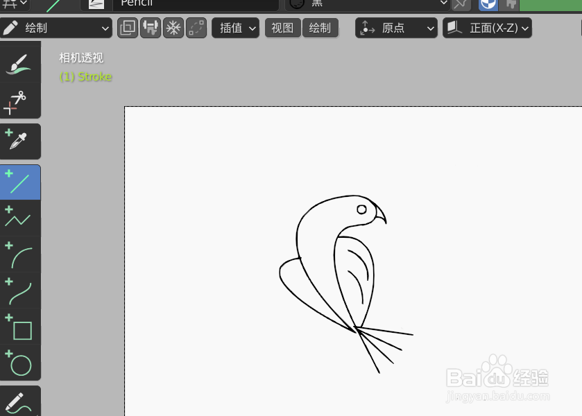Open the 原点 stroke placement dropdown
Viewport: 582px width, 416px height.
click(x=396, y=28)
